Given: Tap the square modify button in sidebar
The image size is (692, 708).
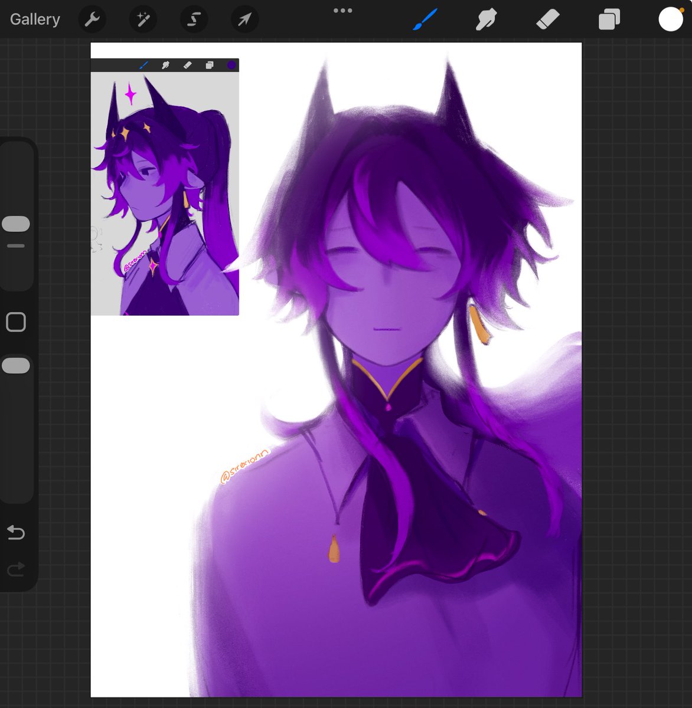Looking at the screenshot, I should tap(16, 322).
